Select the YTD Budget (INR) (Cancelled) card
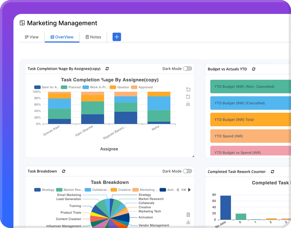The width and height of the screenshot is (291, 228). coord(250,103)
